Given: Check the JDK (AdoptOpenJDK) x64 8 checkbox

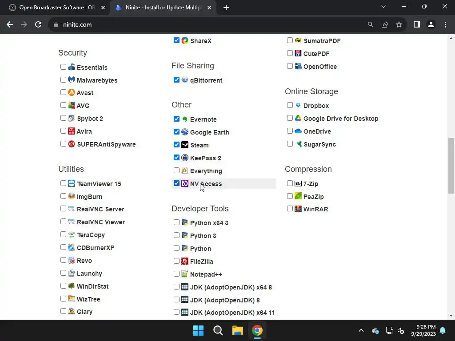Looking at the screenshot, I should point(176,287).
